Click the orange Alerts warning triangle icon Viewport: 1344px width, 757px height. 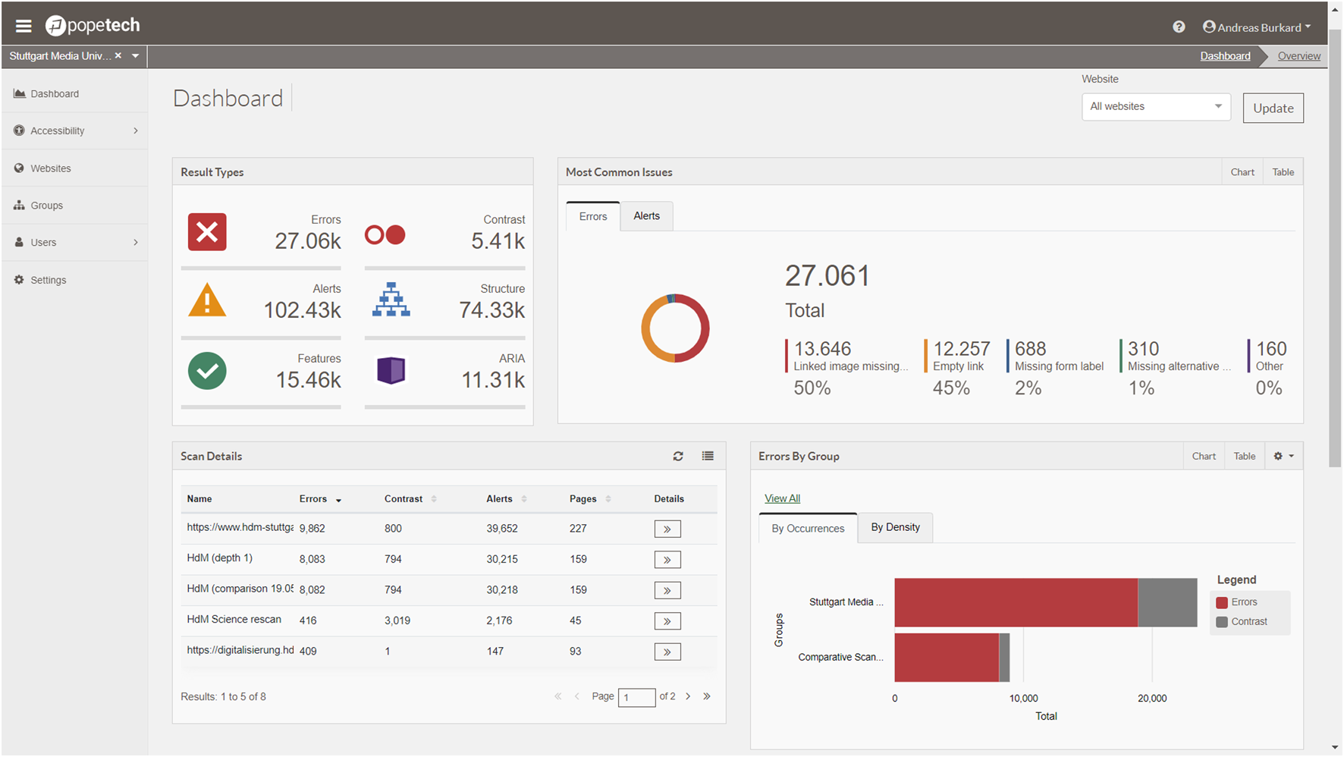tap(207, 300)
